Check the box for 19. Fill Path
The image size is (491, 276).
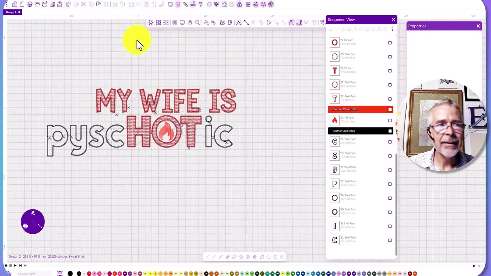pos(390,43)
